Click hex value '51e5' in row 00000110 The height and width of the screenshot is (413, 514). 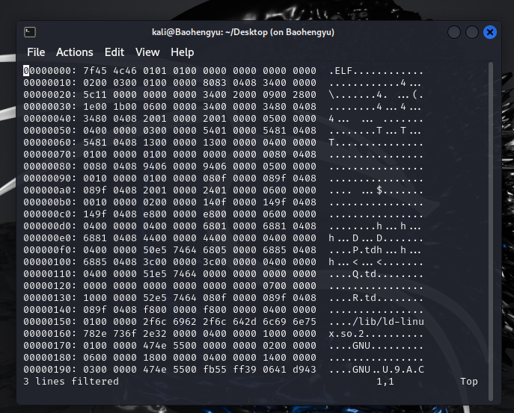155,273
